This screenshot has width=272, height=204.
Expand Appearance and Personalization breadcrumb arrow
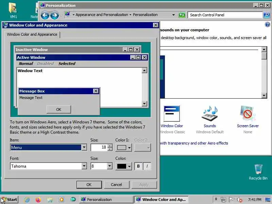pos(130,15)
